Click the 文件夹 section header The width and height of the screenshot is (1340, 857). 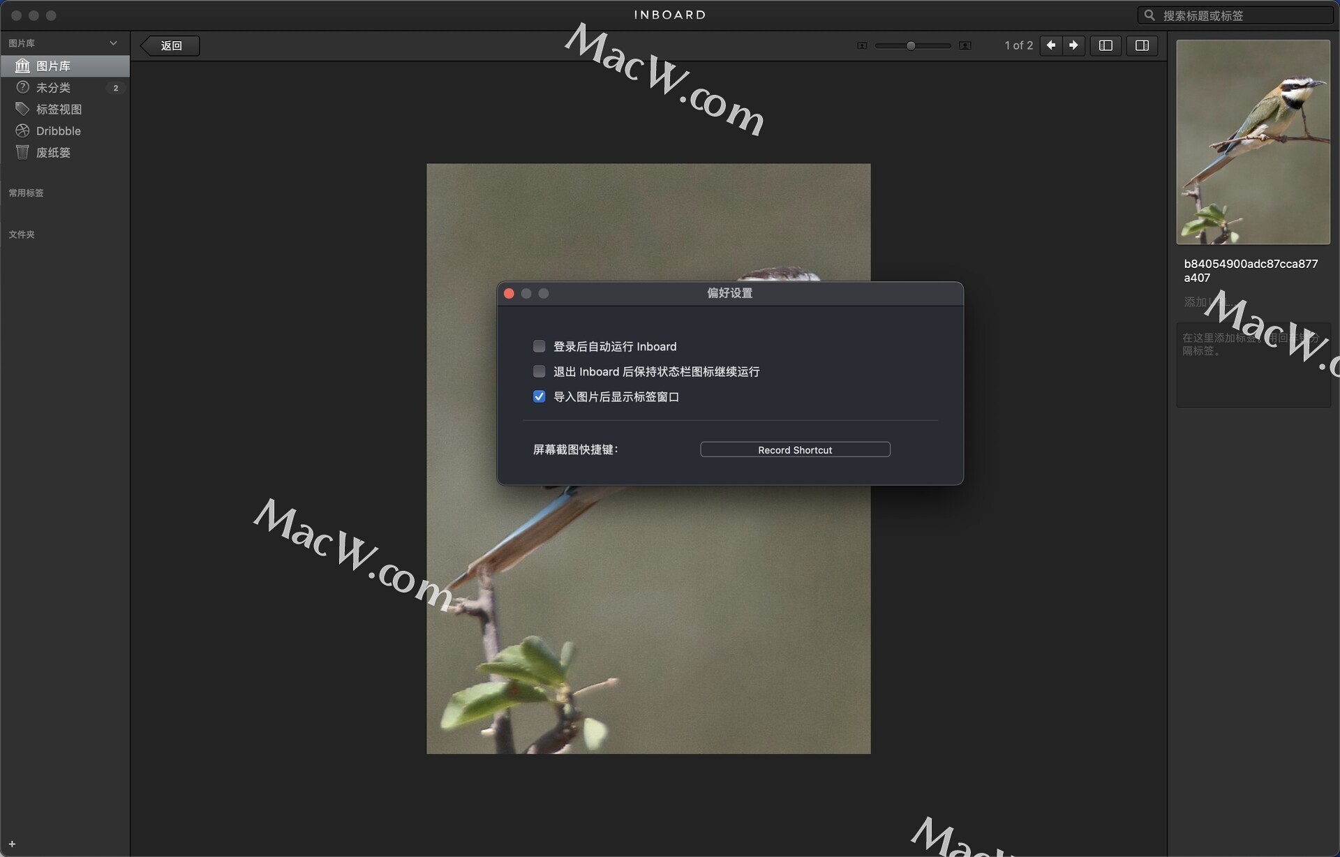[x=22, y=234]
